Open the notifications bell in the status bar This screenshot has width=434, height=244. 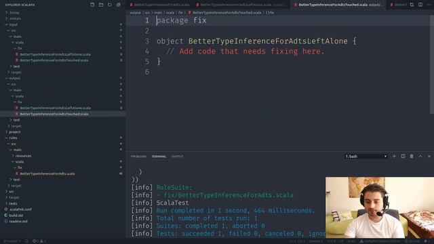pos(426,241)
